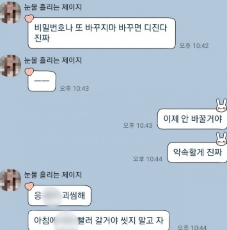
Task: Select the 괴씸해 message bubble
Action: (x=59, y=196)
